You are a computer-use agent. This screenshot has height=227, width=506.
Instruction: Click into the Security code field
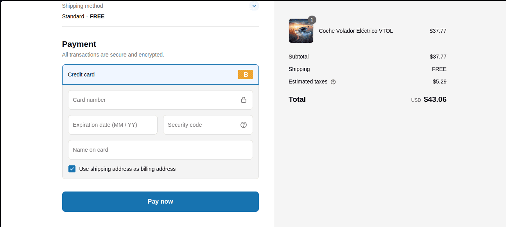[199, 125]
